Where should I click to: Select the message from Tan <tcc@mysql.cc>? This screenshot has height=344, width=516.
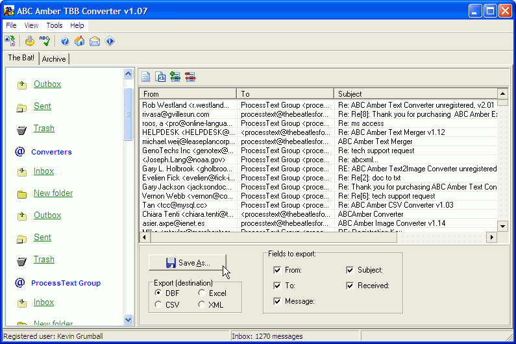pos(318,204)
